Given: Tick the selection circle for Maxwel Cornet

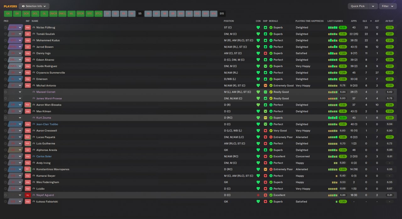Looking at the screenshot, I should pyautogui.click(x=5, y=92).
